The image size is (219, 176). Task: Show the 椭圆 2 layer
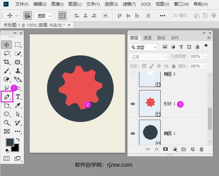[133, 74]
